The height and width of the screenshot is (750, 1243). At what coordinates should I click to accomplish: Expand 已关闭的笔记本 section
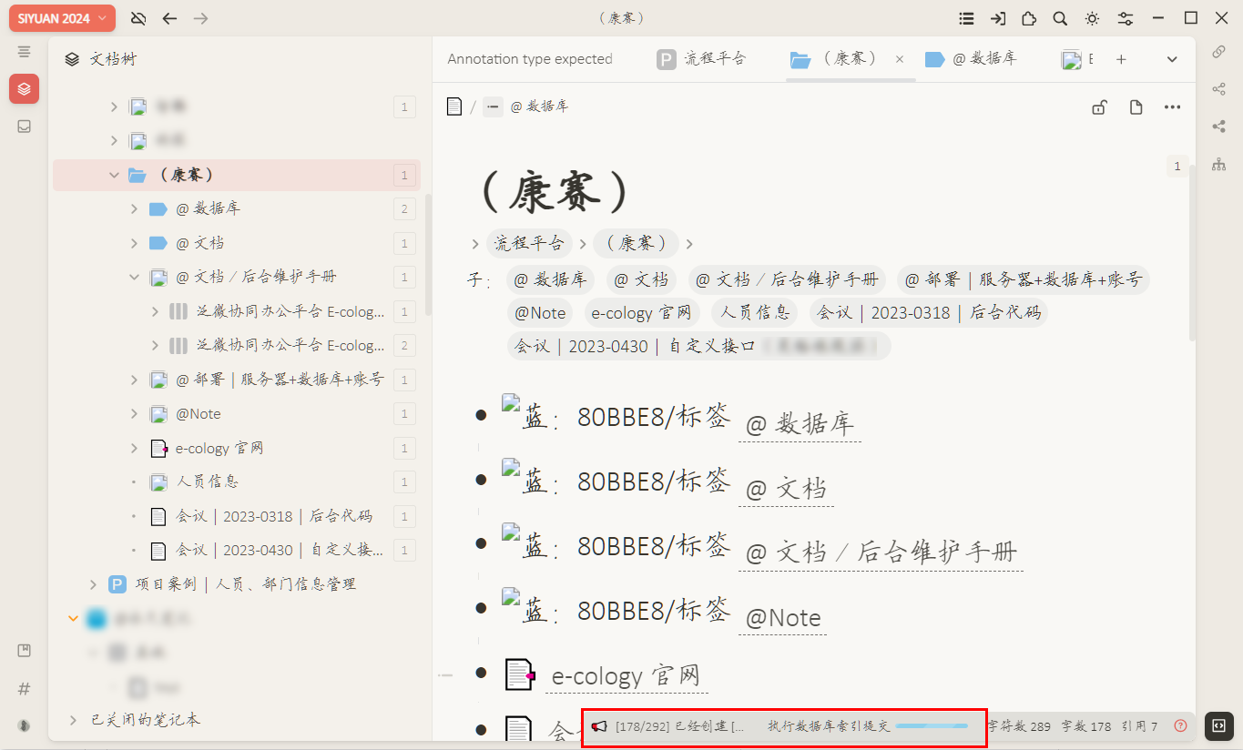tap(73, 720)
